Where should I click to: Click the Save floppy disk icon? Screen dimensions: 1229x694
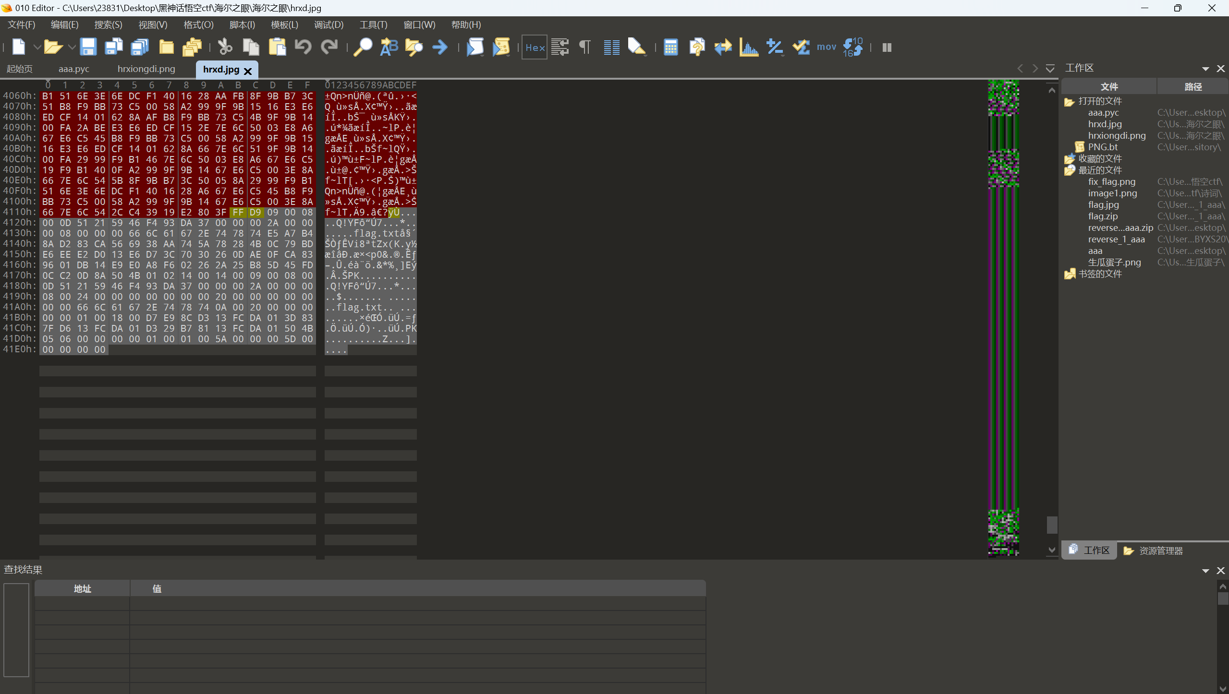tap(88, 47)
